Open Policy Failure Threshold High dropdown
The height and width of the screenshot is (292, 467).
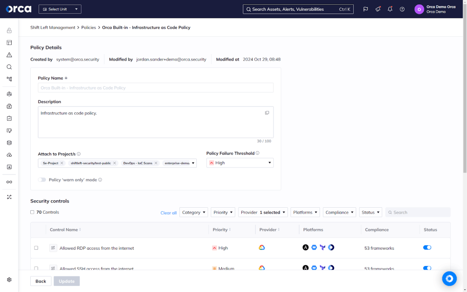(240, 163)
